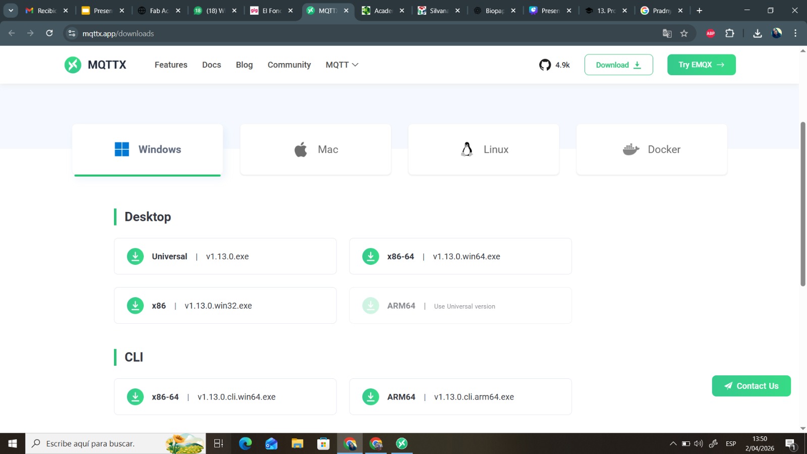The height and width of the screenshot is (454, 807).
Task: Click the Google Translate icon in address bar
Action: tap(667, 33)
